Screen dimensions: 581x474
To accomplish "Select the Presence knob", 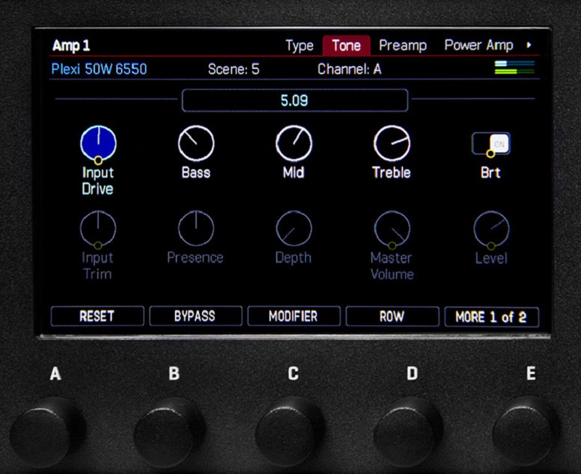I will pyautogui.click(x=195, y=226).
